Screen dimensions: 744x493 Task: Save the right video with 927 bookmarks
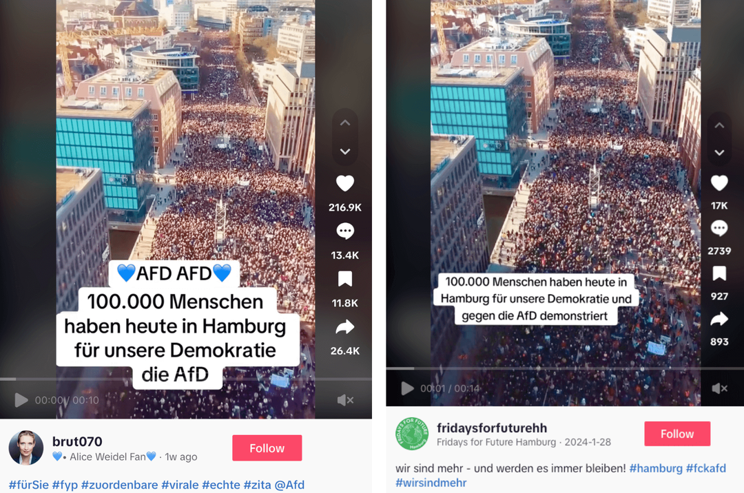719,273
